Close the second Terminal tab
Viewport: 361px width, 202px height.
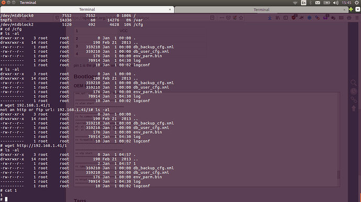pos(344,9)
